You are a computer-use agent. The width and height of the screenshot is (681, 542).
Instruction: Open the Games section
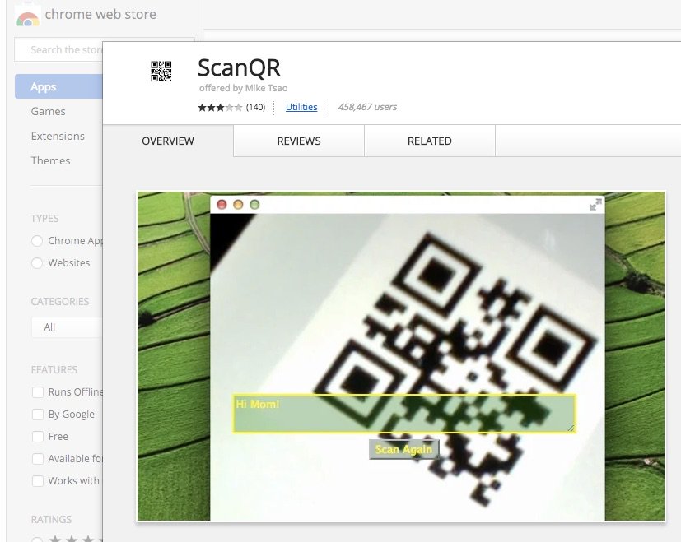tap(49, 112)
